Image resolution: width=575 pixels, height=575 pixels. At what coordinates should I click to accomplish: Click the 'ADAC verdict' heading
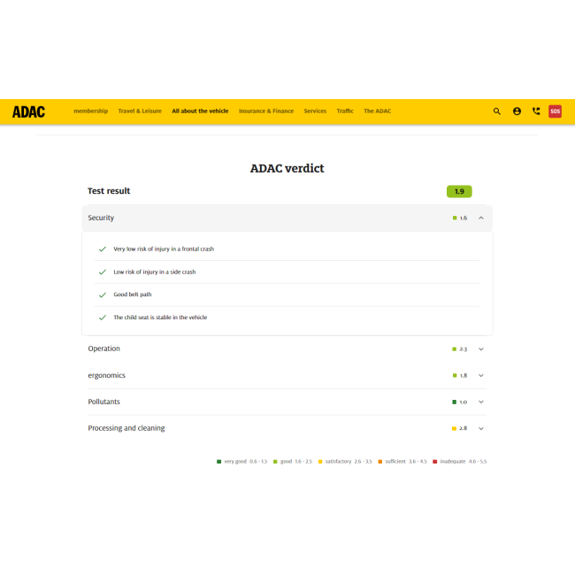[287, 168]
